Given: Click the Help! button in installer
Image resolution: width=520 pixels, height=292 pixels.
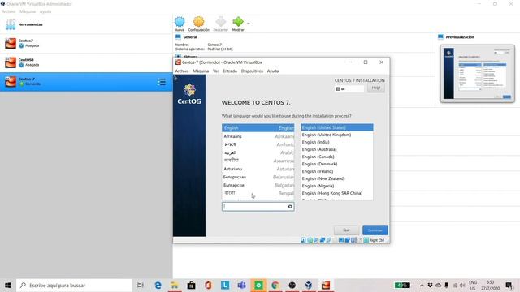Looking at the screenshot, I should coord(376,88).
